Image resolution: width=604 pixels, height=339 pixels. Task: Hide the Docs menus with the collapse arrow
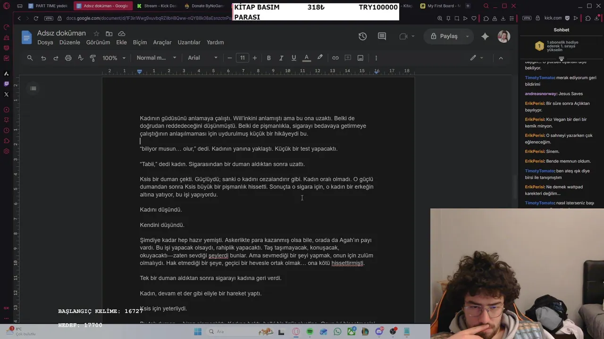coord(501,58)
